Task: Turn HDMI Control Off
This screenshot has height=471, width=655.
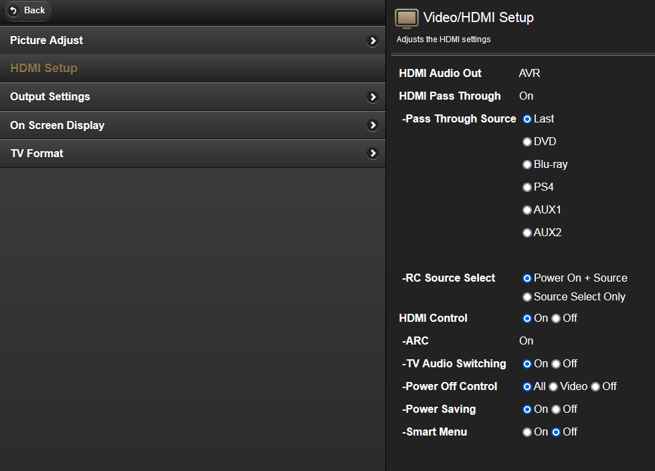Action: [556, 318]
